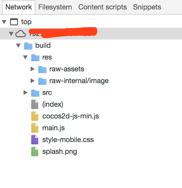Viewport: 182px width, 188px height.
Task: Open the Content scripts tab
Action: pyautogui.click(x=102, y=7)
